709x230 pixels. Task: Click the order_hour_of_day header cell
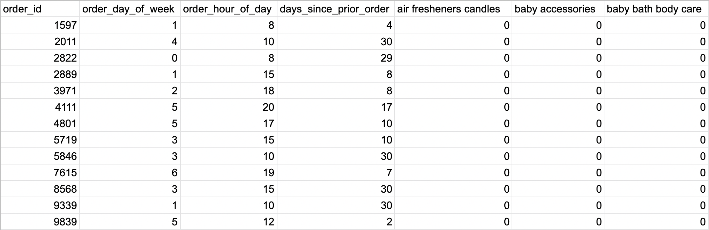point(229,9)
